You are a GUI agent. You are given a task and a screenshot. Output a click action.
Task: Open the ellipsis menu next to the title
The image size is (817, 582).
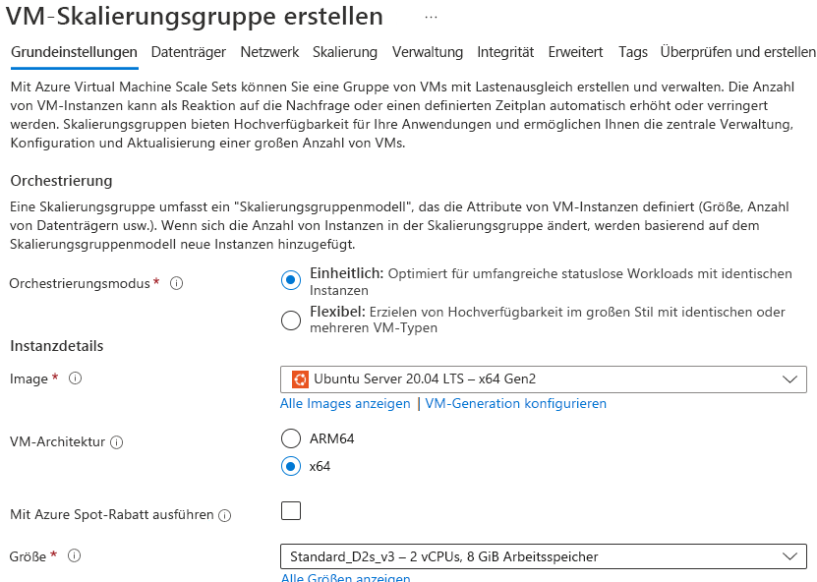[429, 17]
